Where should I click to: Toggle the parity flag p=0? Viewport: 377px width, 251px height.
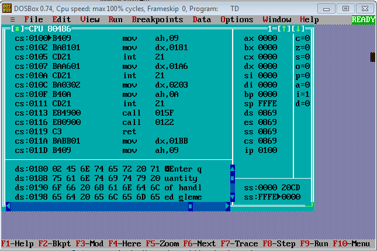click(302, 76)
